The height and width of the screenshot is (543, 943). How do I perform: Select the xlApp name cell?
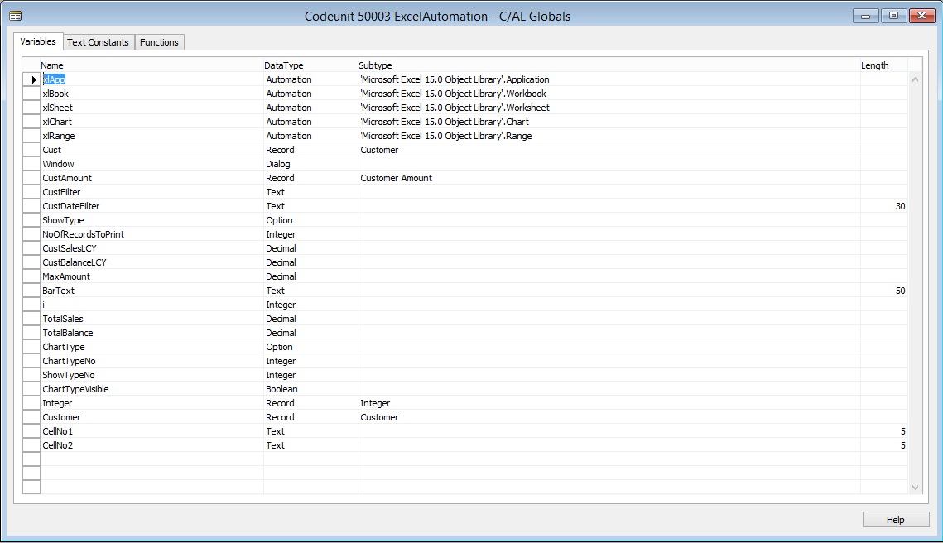(55, 79)
